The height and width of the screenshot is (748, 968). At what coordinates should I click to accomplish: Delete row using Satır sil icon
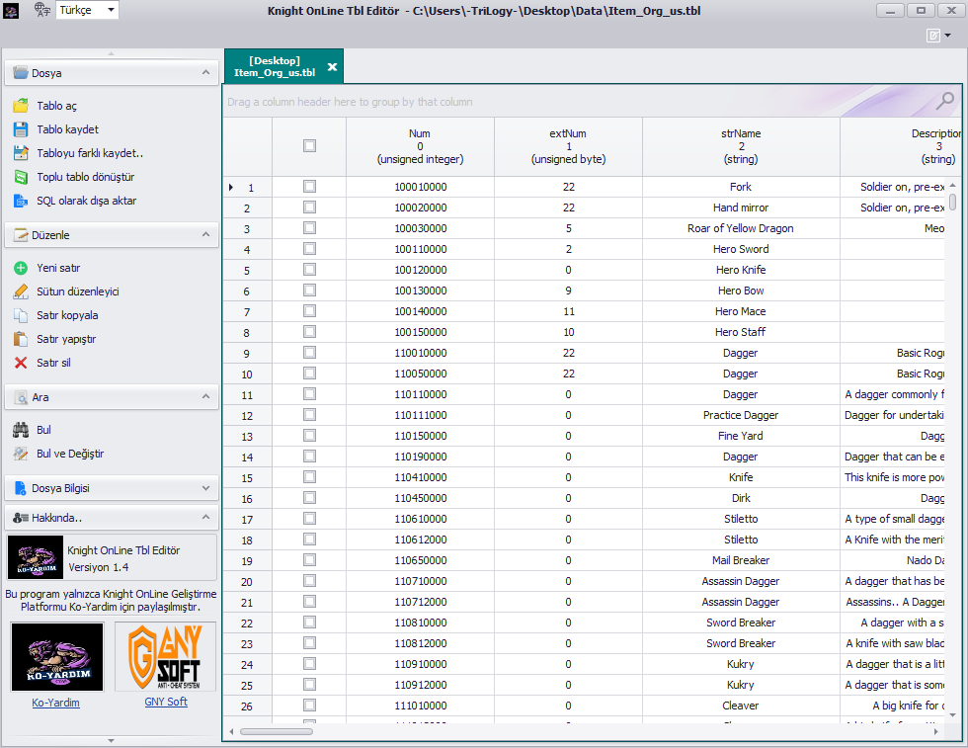(21, 363)
